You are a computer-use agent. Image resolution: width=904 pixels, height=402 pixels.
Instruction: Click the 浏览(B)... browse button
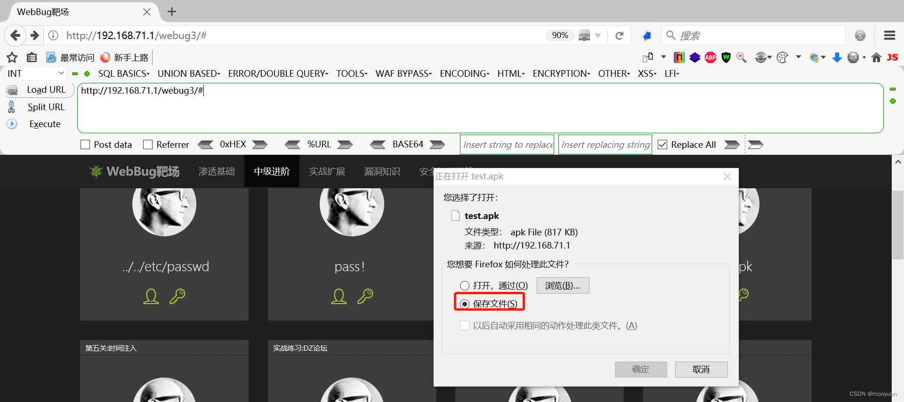563,285
